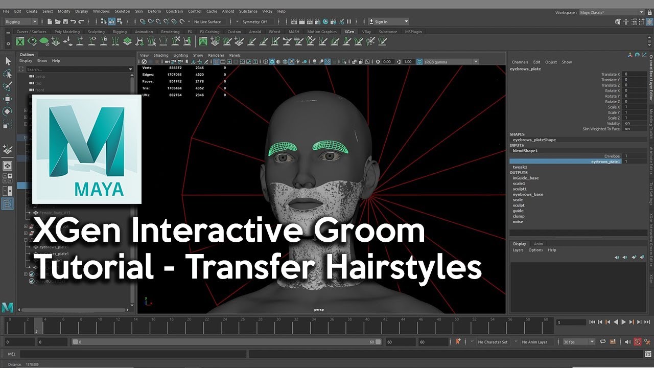Click the Outliner panel tab
The image size is (654, 368).
pyautogui.click(x=27, y=55)
